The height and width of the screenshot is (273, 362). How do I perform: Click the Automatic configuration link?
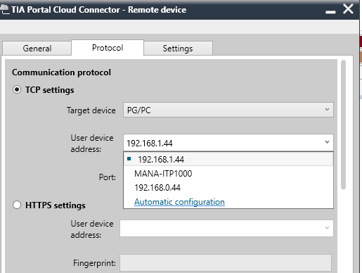[179, 202]
